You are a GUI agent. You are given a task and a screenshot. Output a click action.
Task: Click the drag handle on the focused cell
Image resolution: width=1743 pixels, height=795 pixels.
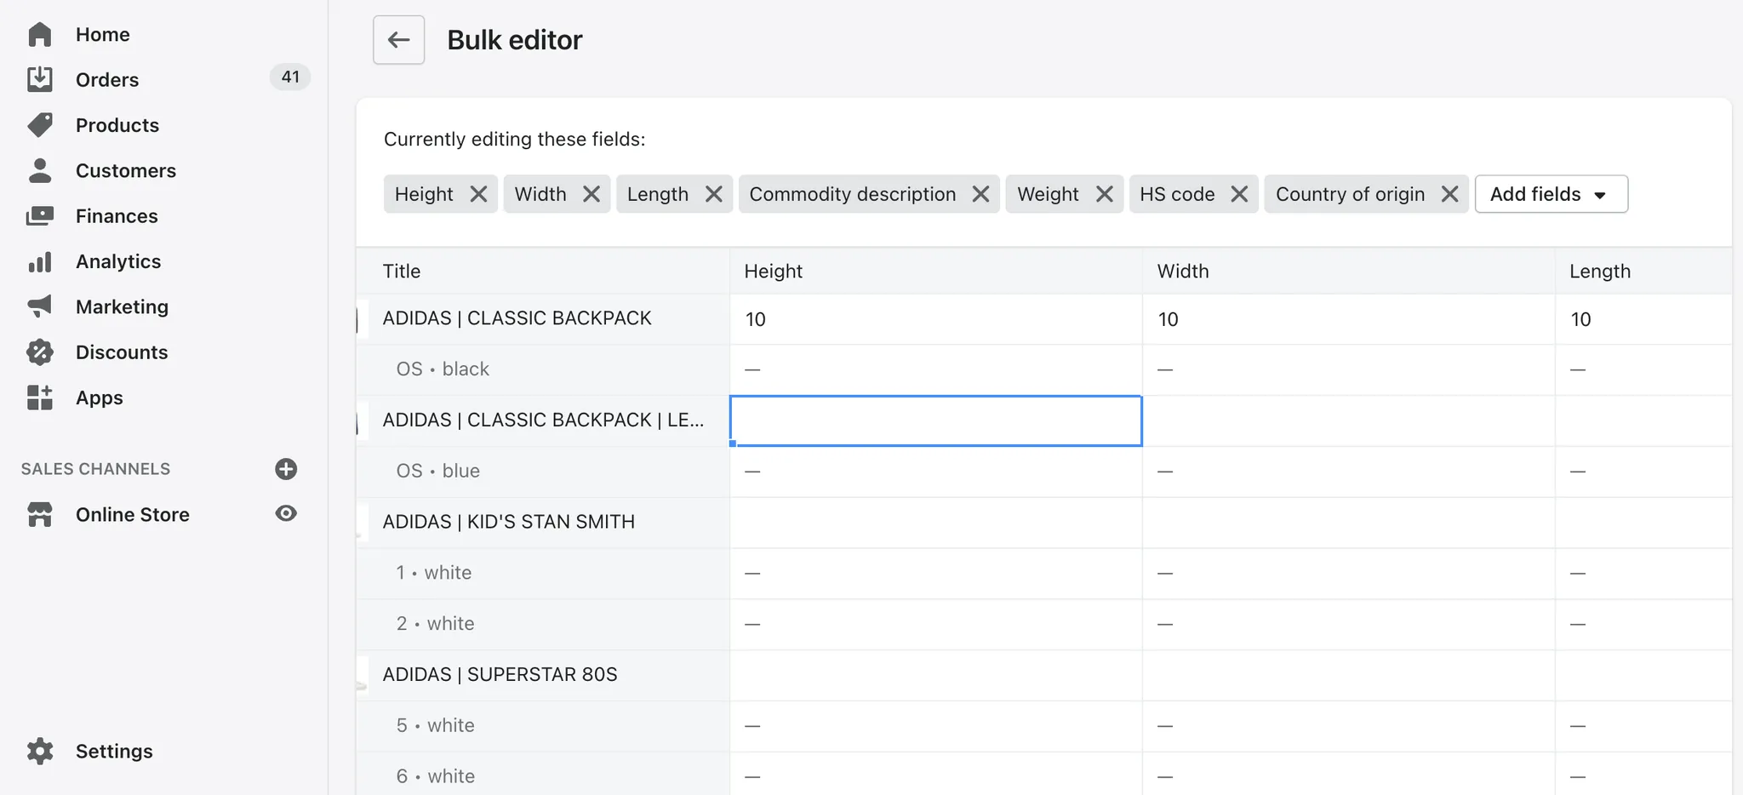pyautogui.click(x=733, y=443)
